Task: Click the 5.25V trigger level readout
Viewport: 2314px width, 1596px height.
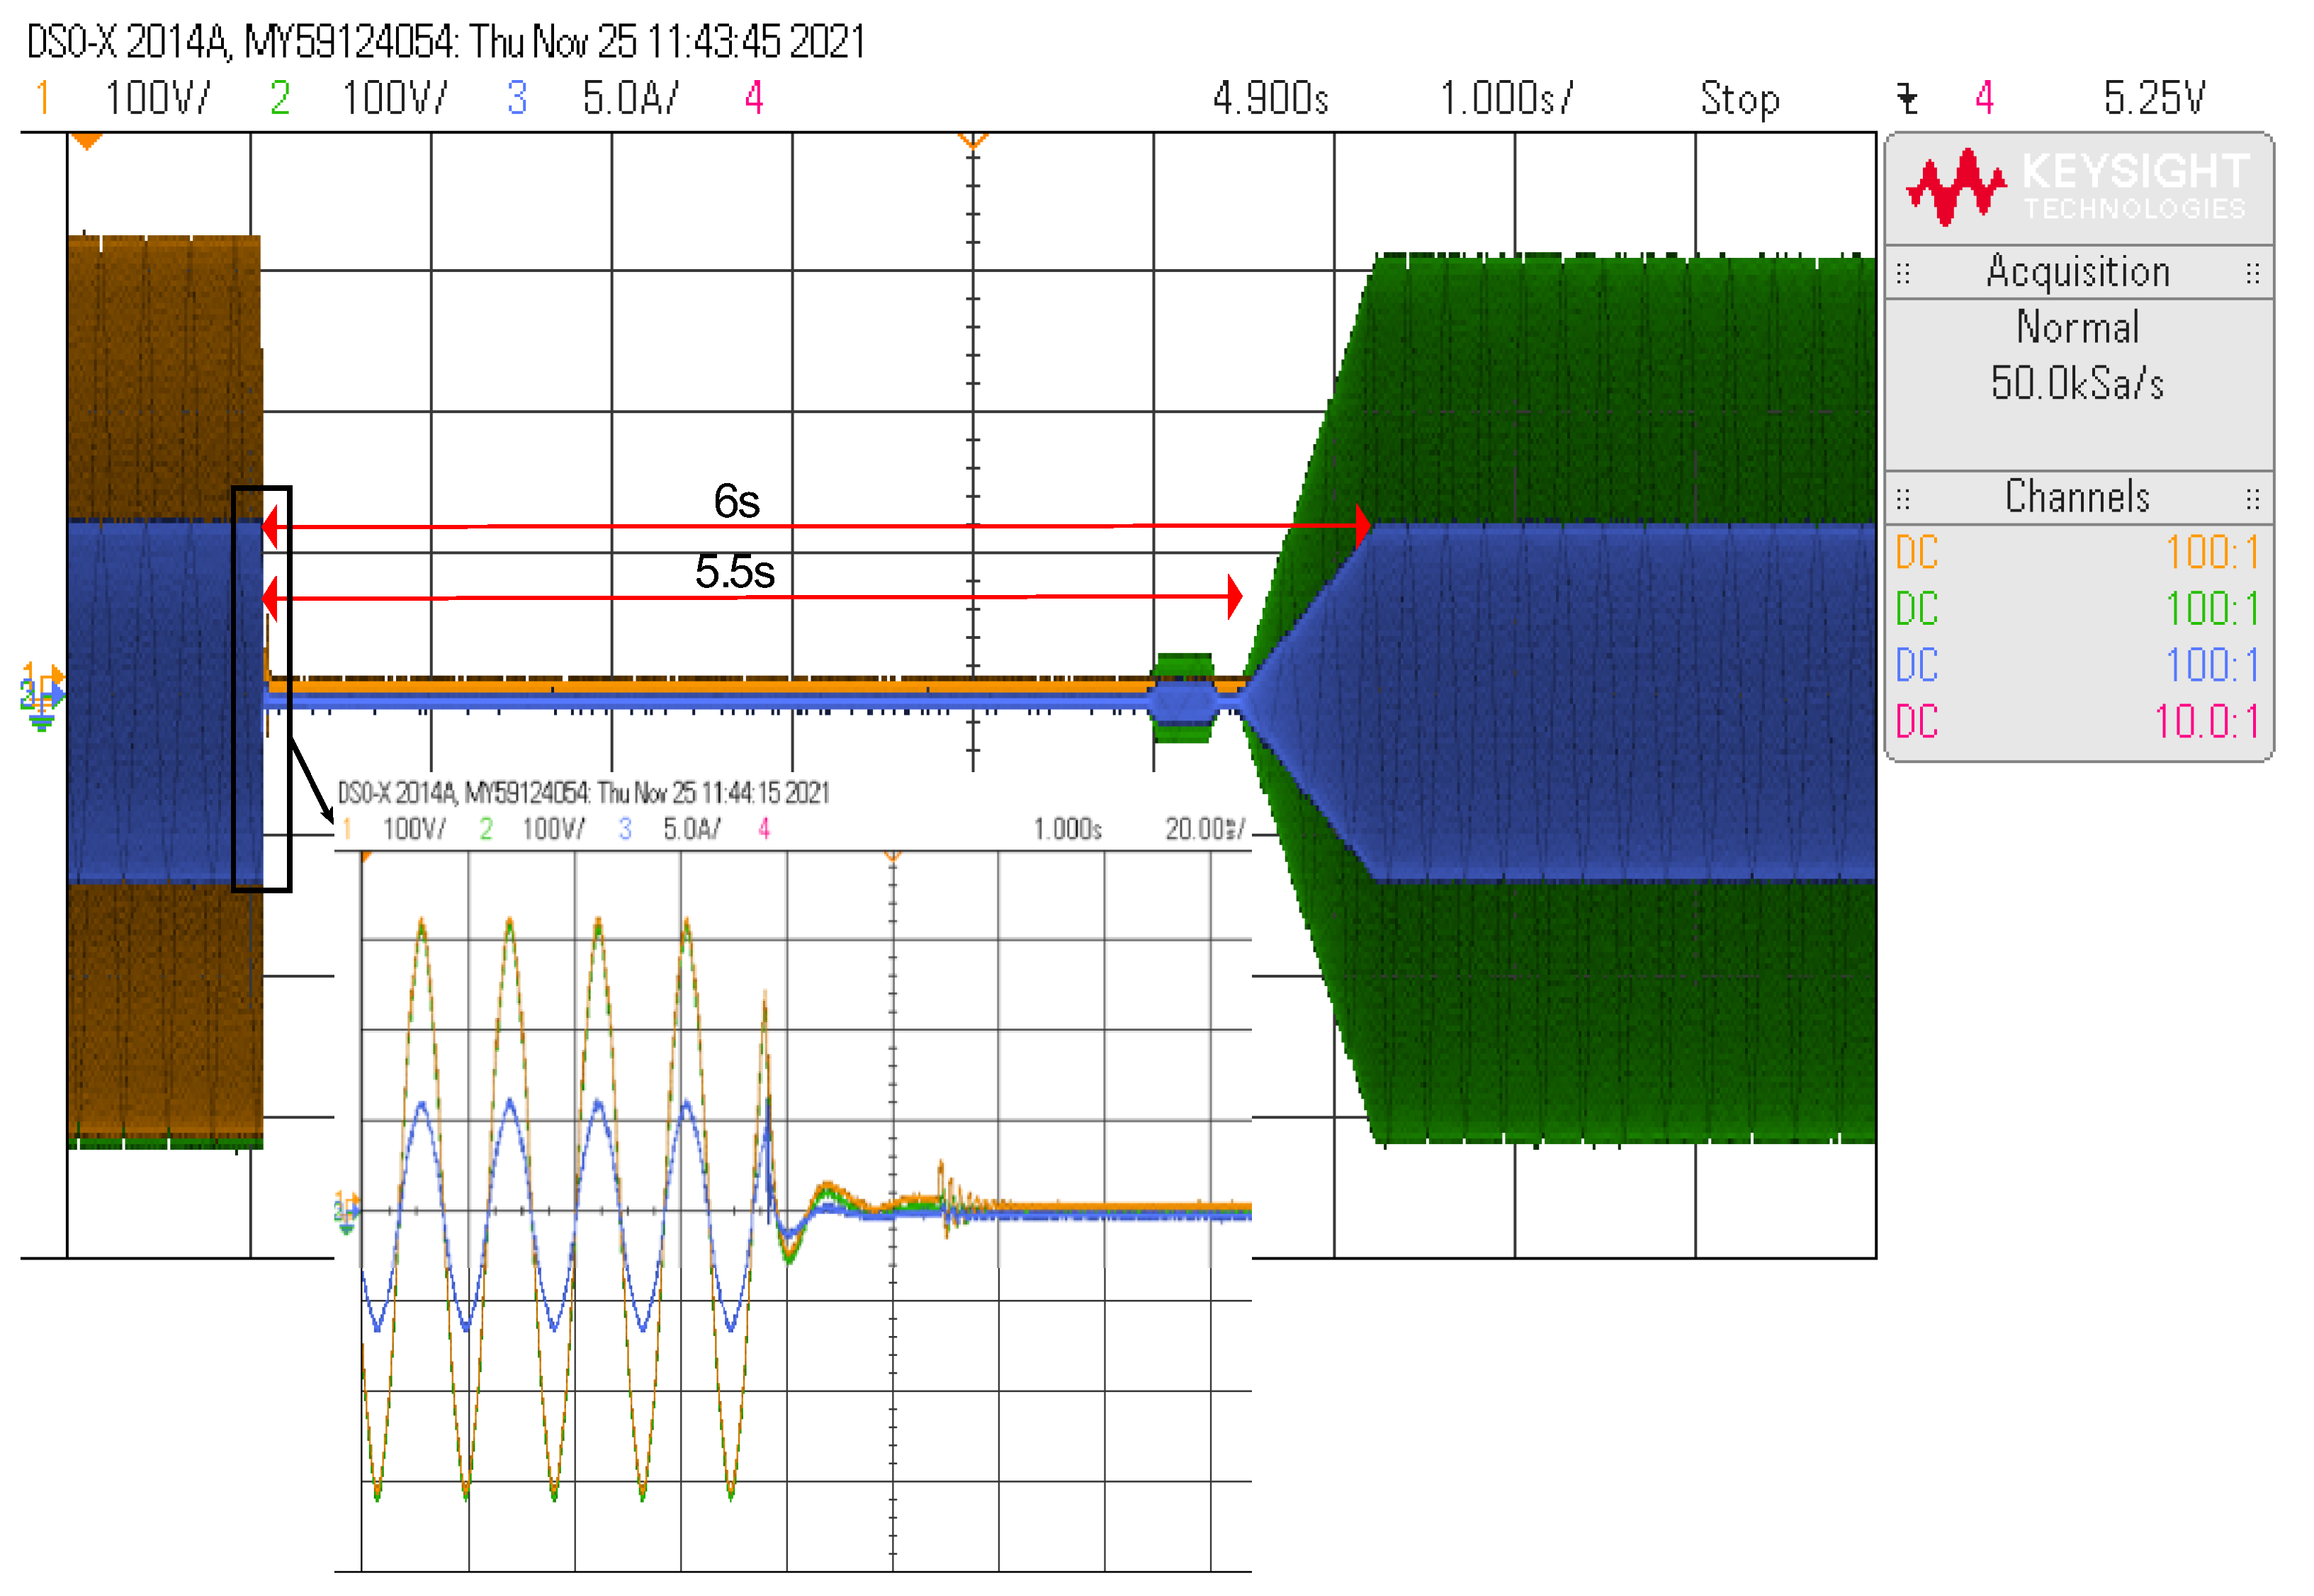Action: (x=2153, y=99)
